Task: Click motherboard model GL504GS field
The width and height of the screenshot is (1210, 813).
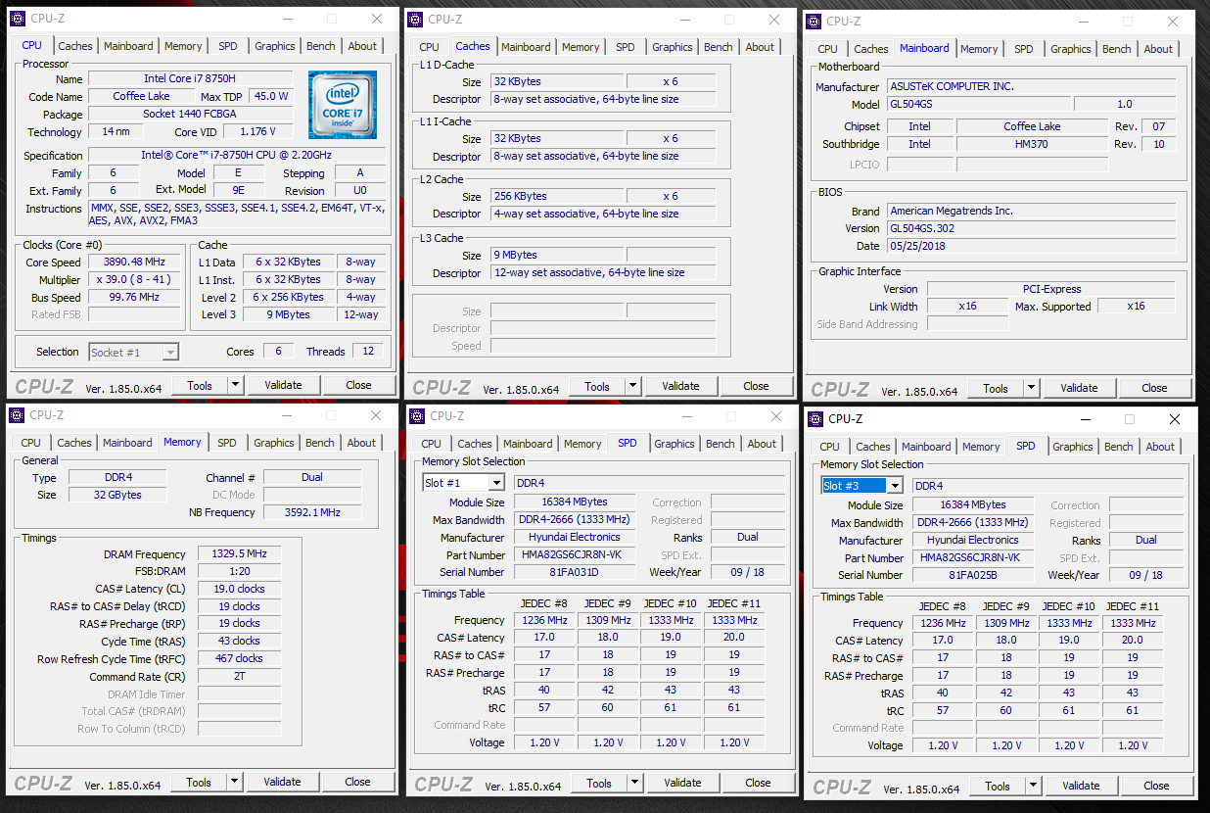Action: point(979,104)
